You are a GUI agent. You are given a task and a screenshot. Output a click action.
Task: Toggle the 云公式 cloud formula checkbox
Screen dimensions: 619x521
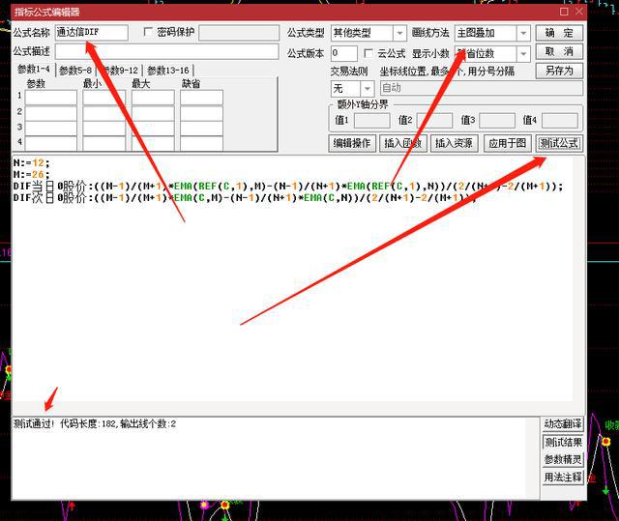pyautogui.click(x=368, y=53)
